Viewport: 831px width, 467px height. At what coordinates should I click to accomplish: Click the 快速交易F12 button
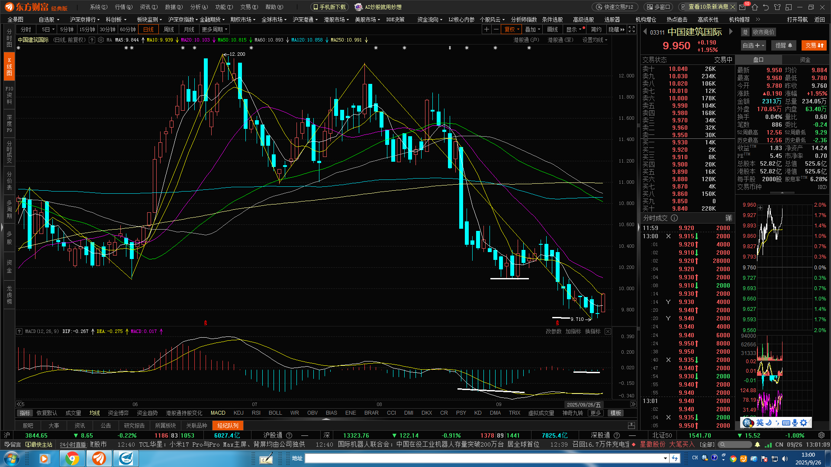click(x=615, y=7)
